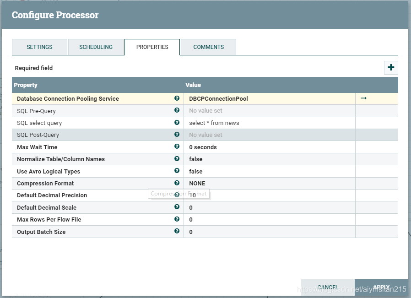Show help icon for Default Decimal Scale

click(x=177, y=207)
